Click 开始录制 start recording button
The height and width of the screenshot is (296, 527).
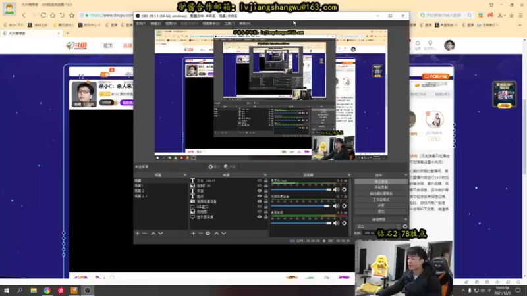(x=381, y=187)
